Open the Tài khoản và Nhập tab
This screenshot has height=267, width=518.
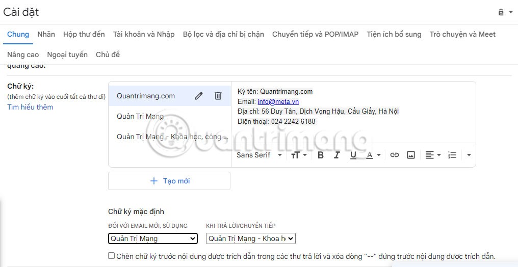[144, 34]
